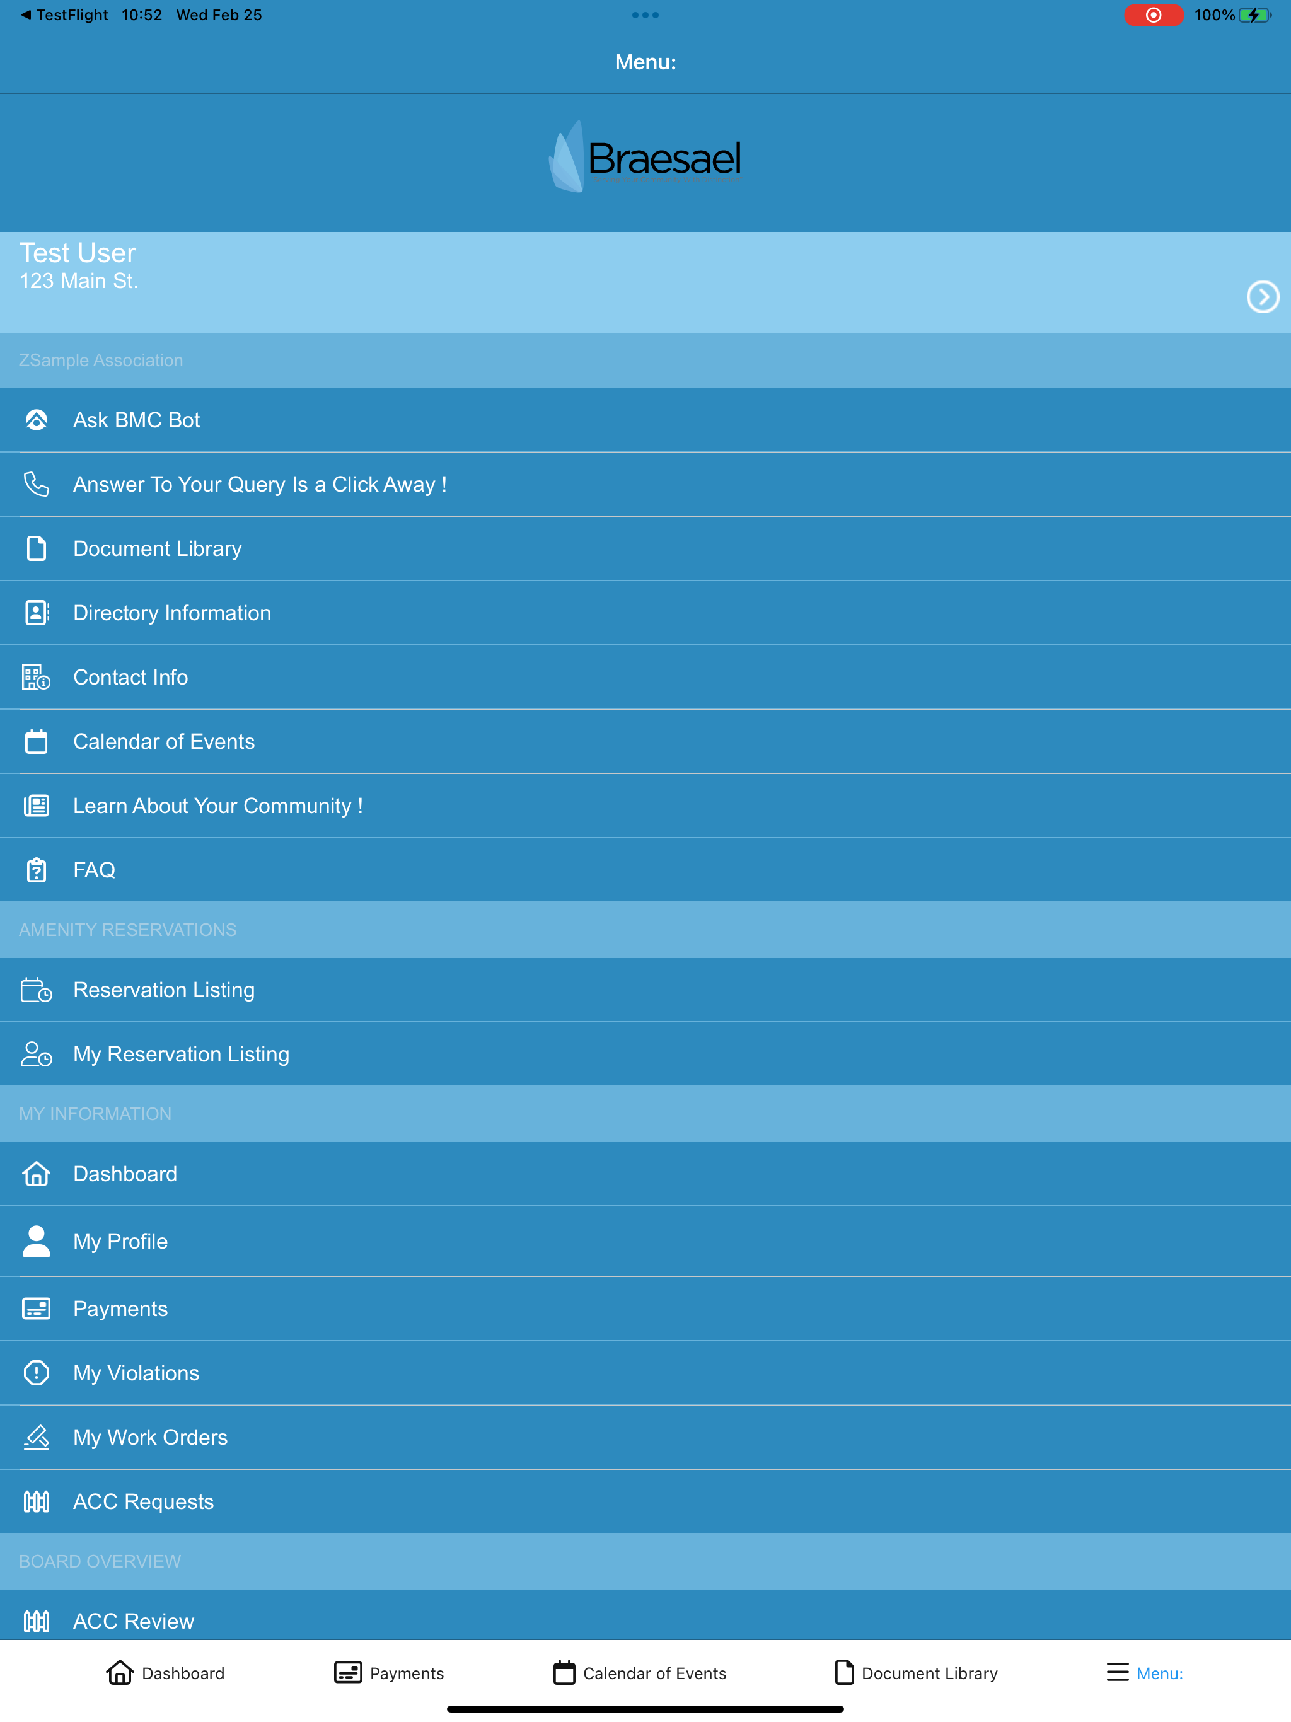Open Payments under My Information

pos(645,1309)
